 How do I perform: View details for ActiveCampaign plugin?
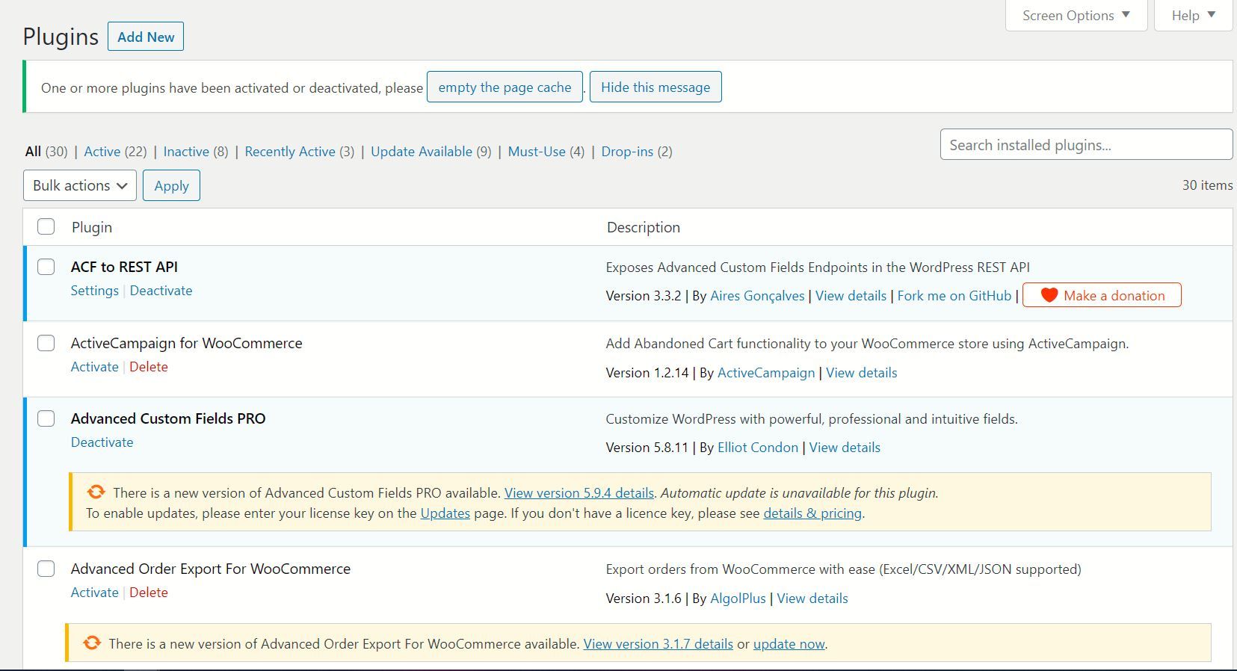click(861, 372)
